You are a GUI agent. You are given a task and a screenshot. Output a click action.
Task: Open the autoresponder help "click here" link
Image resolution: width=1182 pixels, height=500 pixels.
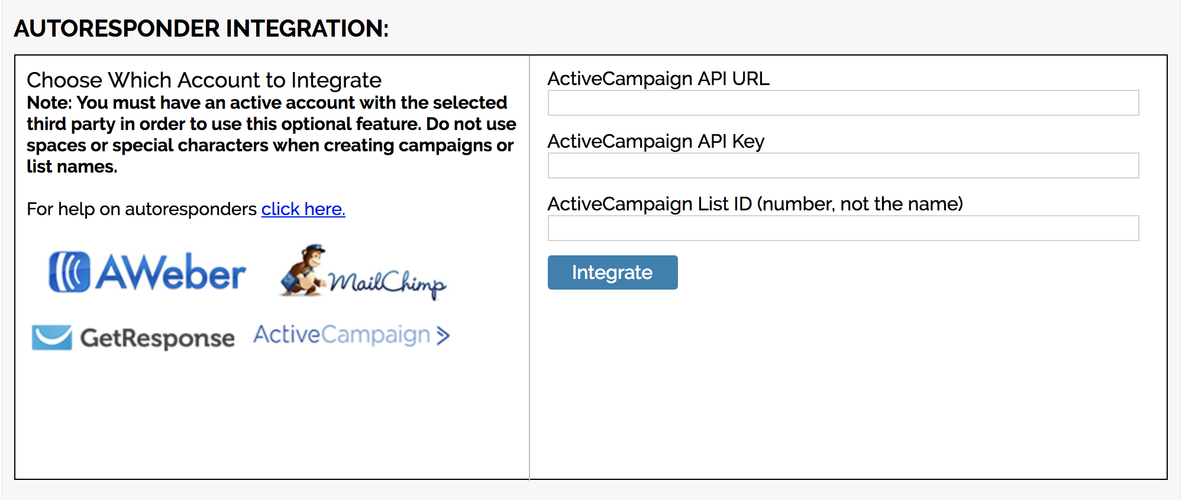click(x=303, y=209)
